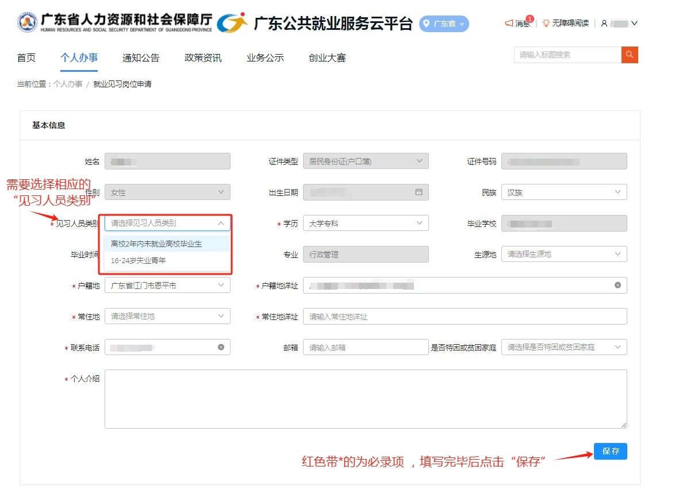Image resolution: width=675 pixels, height=497 pixels.
Task: Click the 个人介绍 text area
Action: [x=366, y=398]
